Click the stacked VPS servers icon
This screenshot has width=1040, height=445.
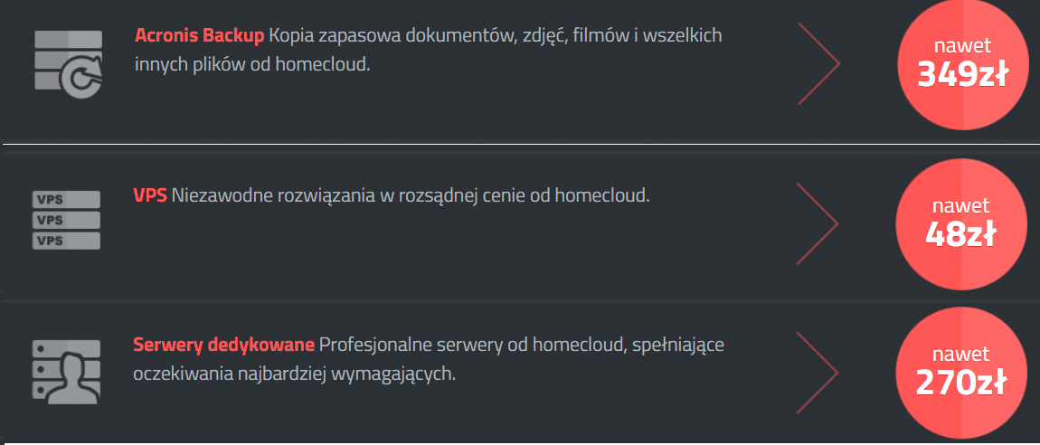pyautogui.click(x=66, y=220)
